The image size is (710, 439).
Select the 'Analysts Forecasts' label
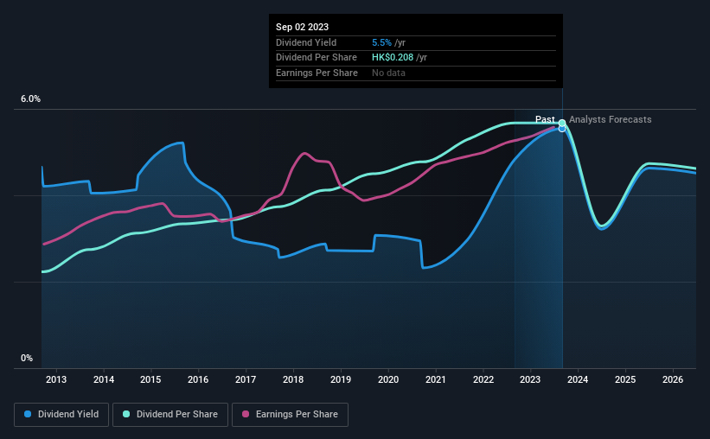pos(610,119)
